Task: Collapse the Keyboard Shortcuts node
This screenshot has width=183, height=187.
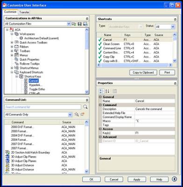Action: [x=12, y=72]
